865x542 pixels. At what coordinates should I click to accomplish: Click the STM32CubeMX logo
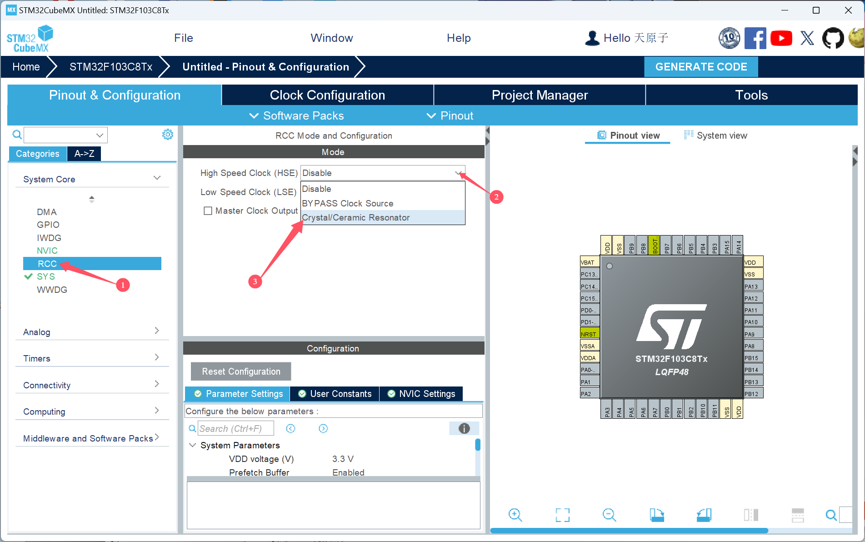[30, 38]
